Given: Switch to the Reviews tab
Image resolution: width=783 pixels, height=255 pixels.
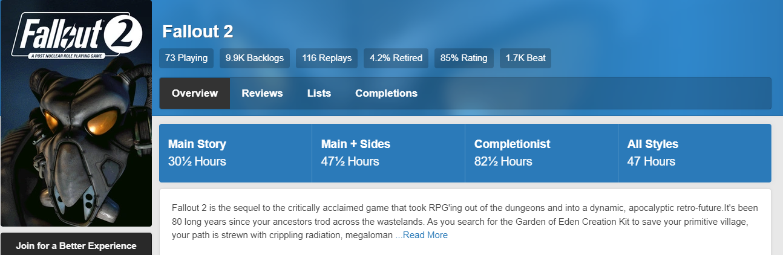Looking at the screenshot, I should pos(262,93).
